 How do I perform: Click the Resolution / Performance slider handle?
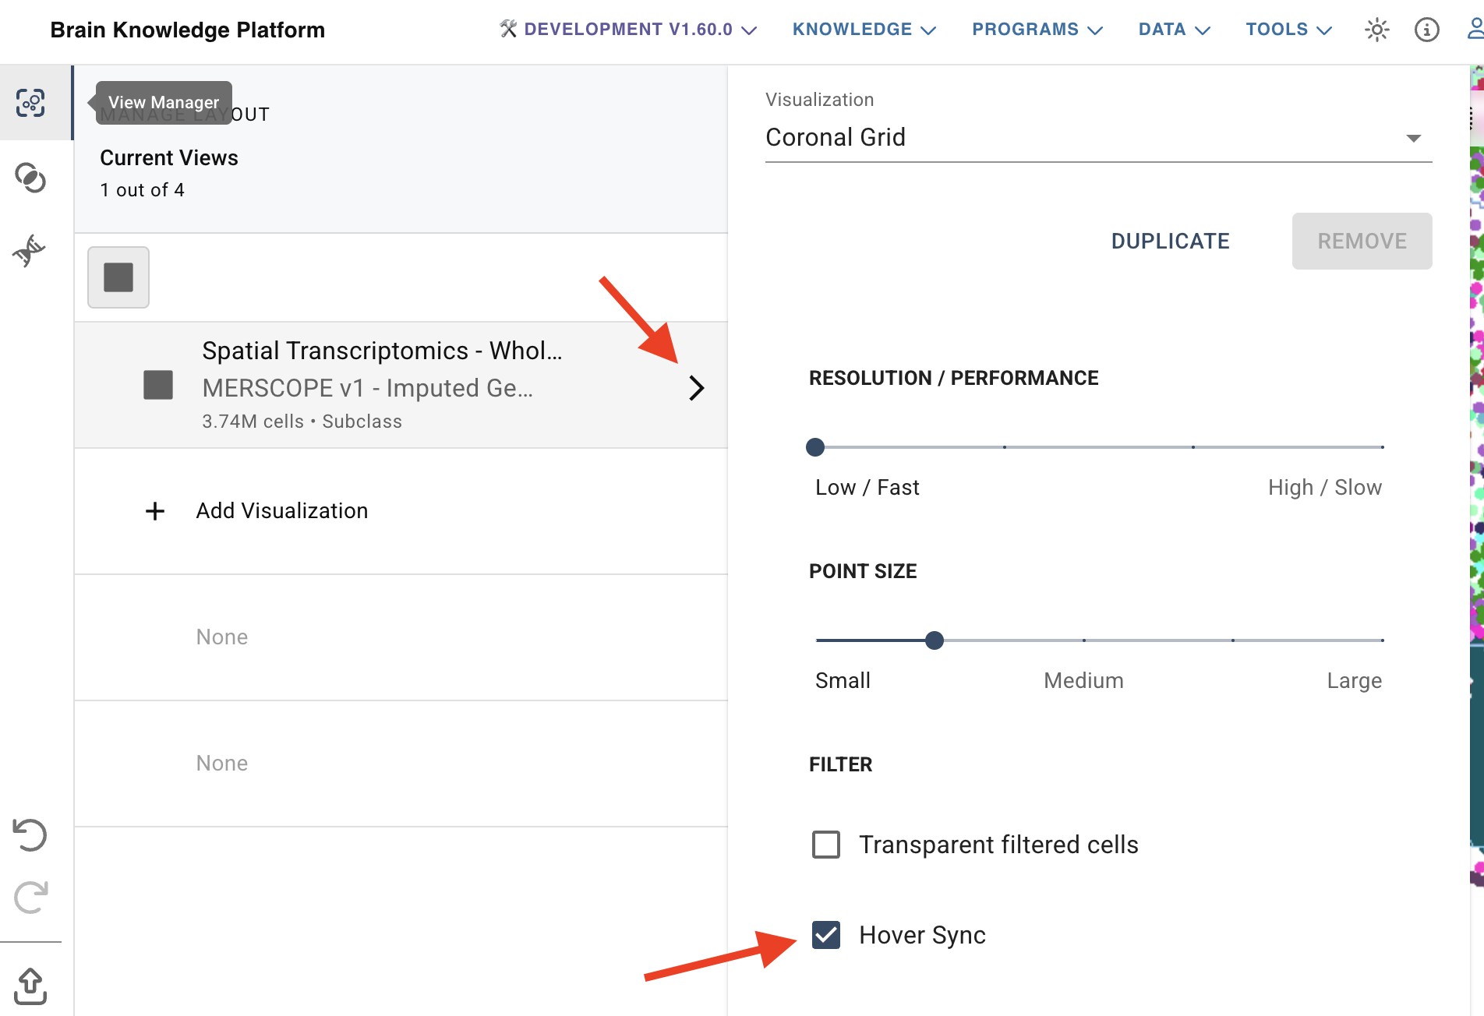(x=815, y=447)
